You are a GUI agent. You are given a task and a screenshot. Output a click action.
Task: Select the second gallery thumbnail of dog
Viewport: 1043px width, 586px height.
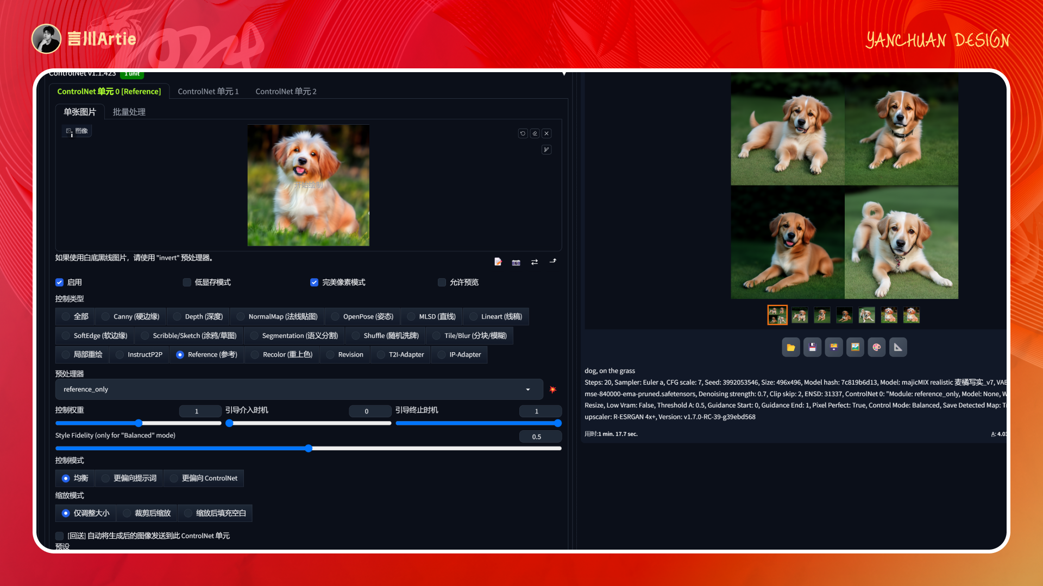[800, 315]
